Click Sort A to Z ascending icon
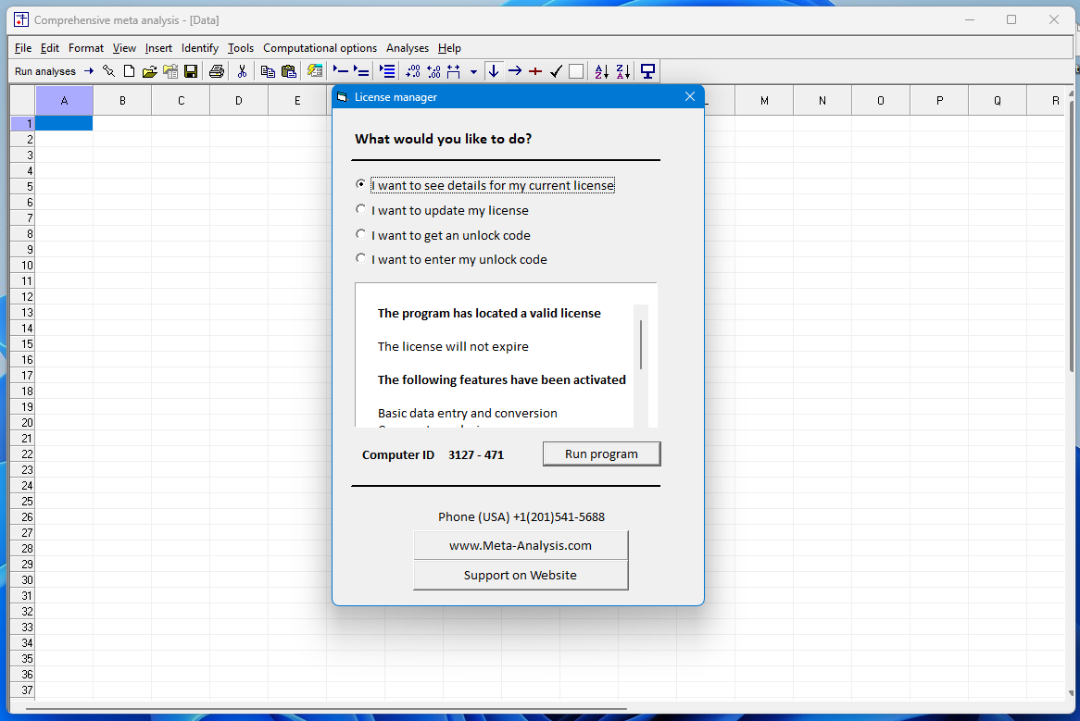This screenshot has height=721, width=1080. point(601,71)
